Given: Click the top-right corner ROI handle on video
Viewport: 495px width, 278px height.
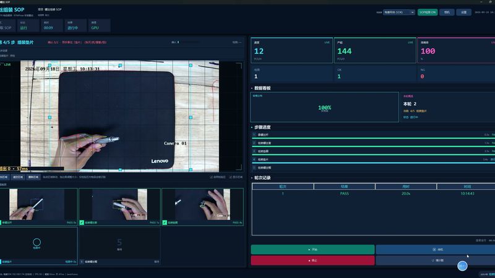Looking at the screenshot, I should pos(191,65).
